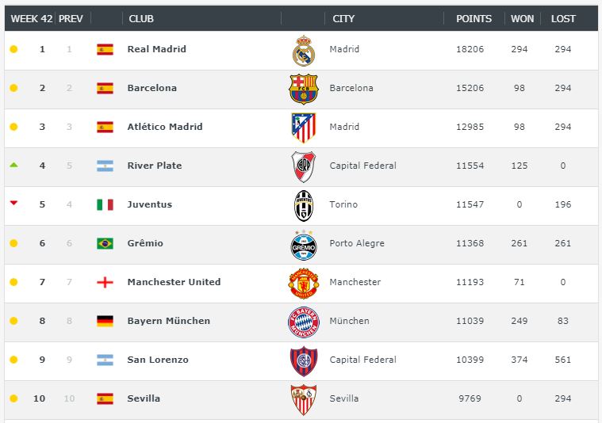Click the Manchester United crest
602x423 pixels.
pos(304,283)
